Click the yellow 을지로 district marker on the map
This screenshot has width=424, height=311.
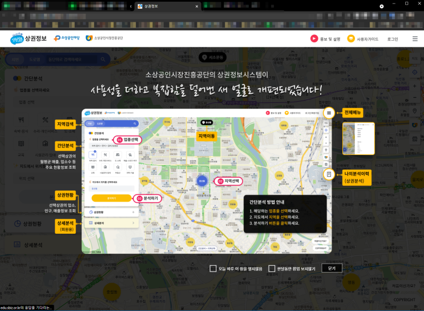click(x=418, y=180)
